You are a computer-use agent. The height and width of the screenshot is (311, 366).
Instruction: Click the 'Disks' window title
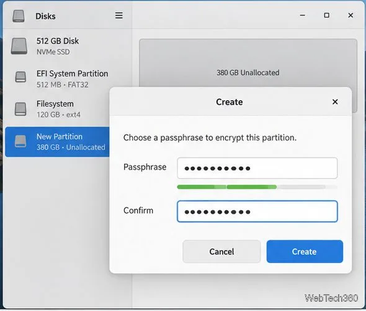45,16
